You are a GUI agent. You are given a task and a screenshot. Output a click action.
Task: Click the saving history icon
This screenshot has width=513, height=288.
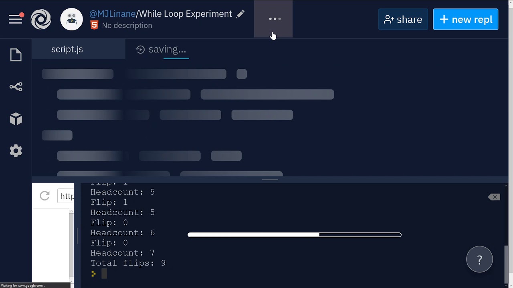click(140, 50)
